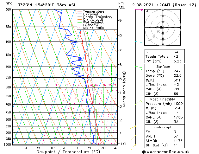Click the weatheronline.co.uk copyright text
This screenshot has width=199, height=154.
pyautogui.click(x=166, y=152)
